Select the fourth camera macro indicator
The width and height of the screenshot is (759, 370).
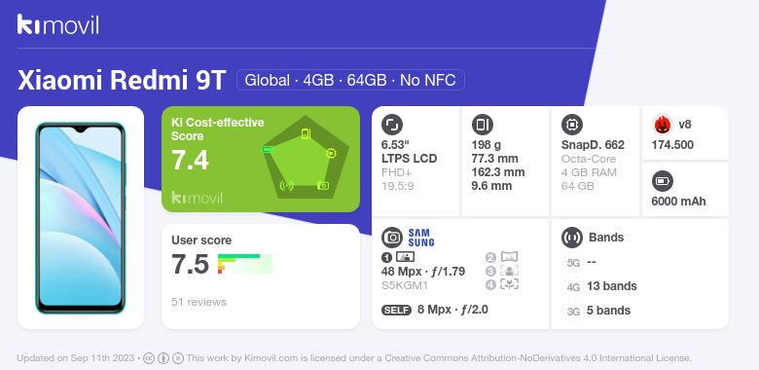tap(502, 284)
